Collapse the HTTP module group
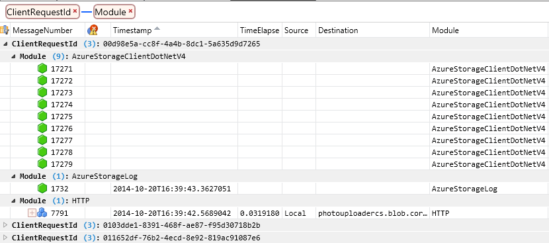Image resolution: width=549 pixels, height=243 pixels. 14,201
